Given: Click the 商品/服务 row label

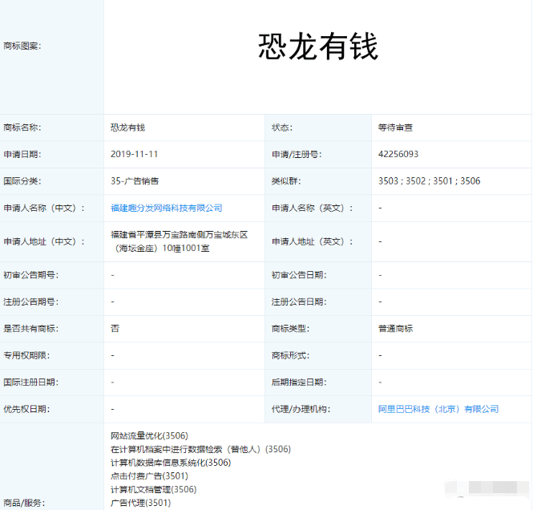Looking at the screenshot, I should point(23,503).
